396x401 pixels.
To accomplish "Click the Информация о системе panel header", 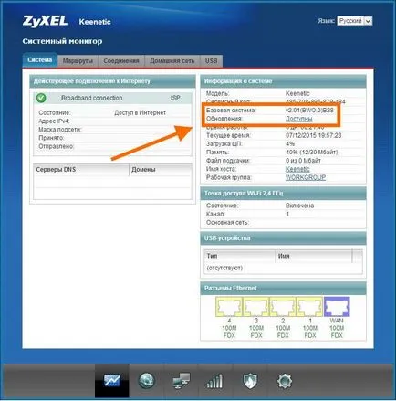I will pos(283,81).
